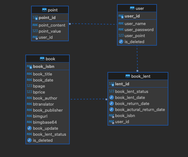Screen dimensions: 188x157
Task: Click the foreign key icon beside book_isbn in book_lent
Action: click(112, 116)
